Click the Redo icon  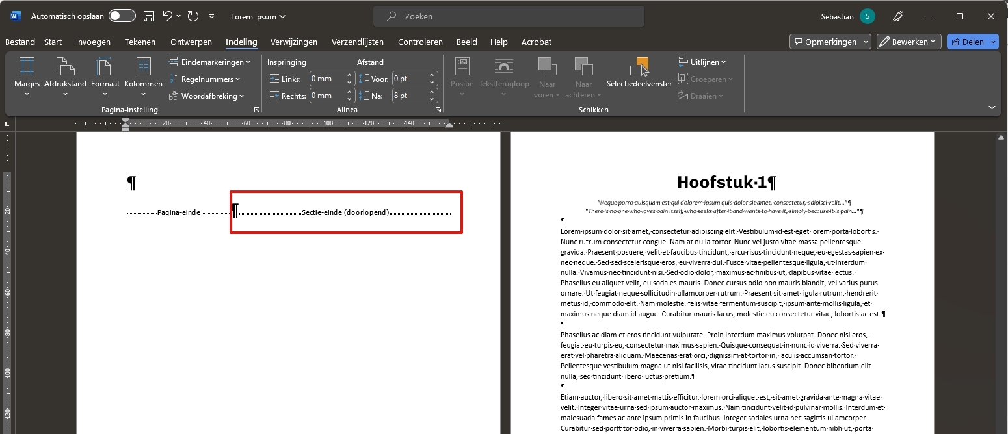193,16
